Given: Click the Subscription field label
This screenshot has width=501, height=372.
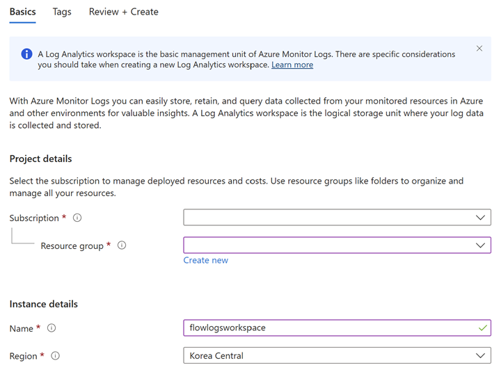Looking at the screenshot, I should click(x=34, y=218).
